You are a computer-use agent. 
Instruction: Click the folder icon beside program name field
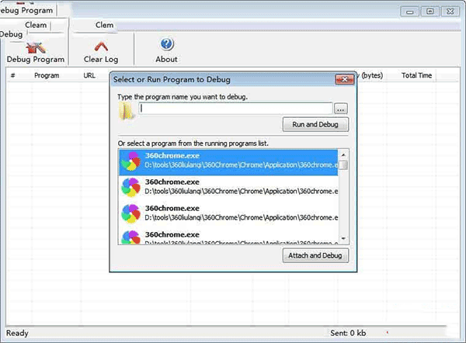pos(127,111)
